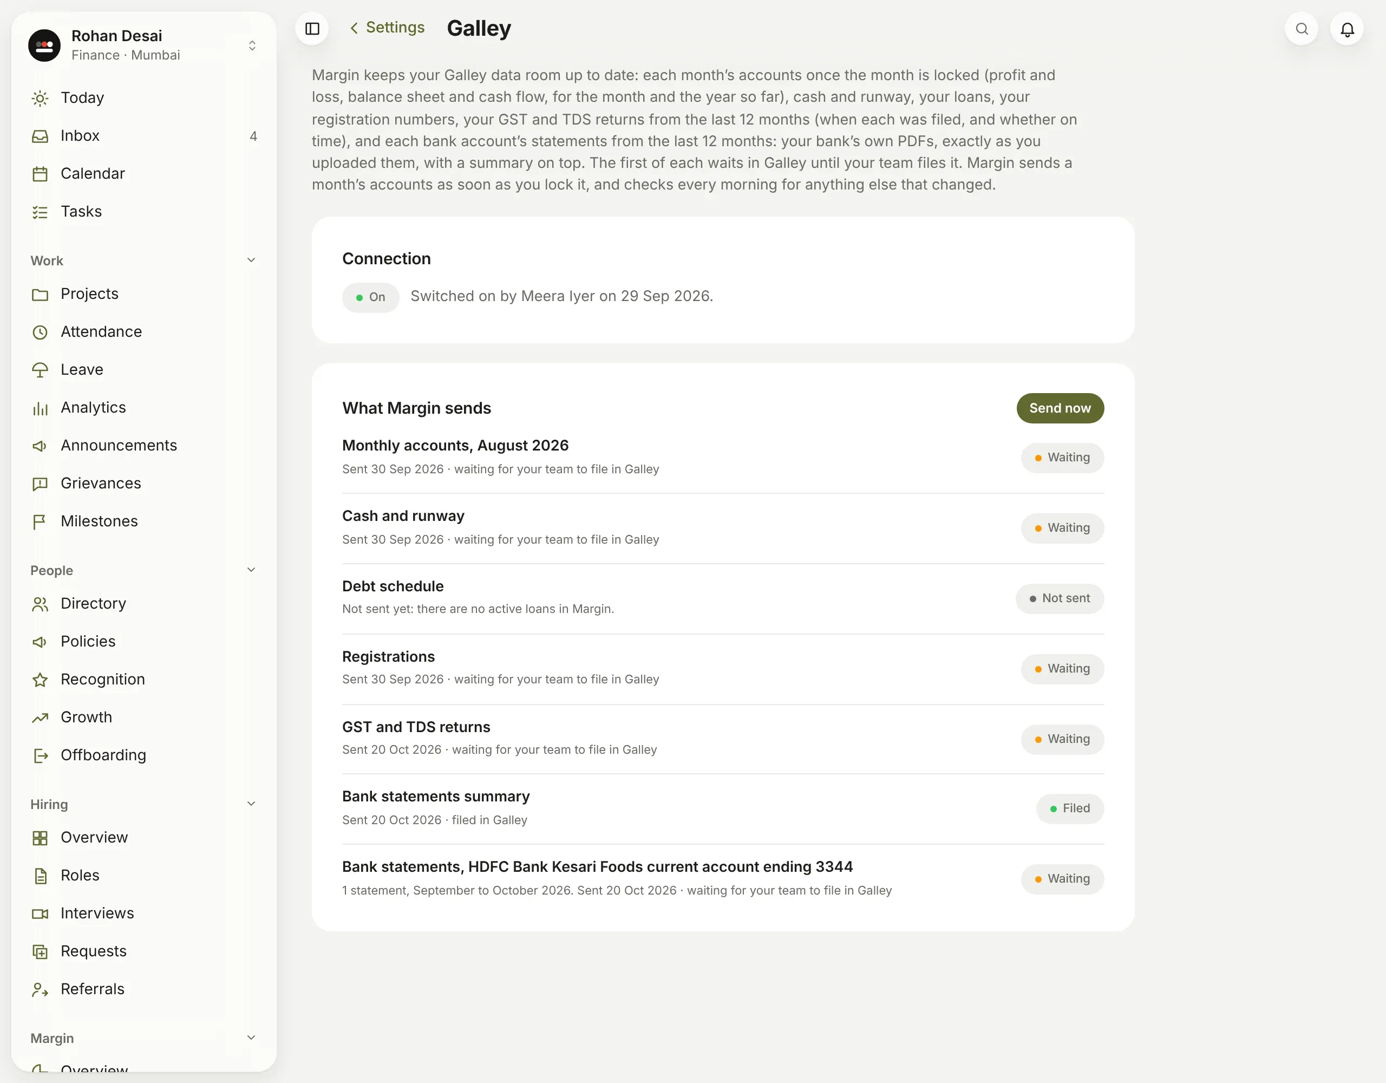
Task: Open the Inbox tray icon
Action: coord(40,136)
